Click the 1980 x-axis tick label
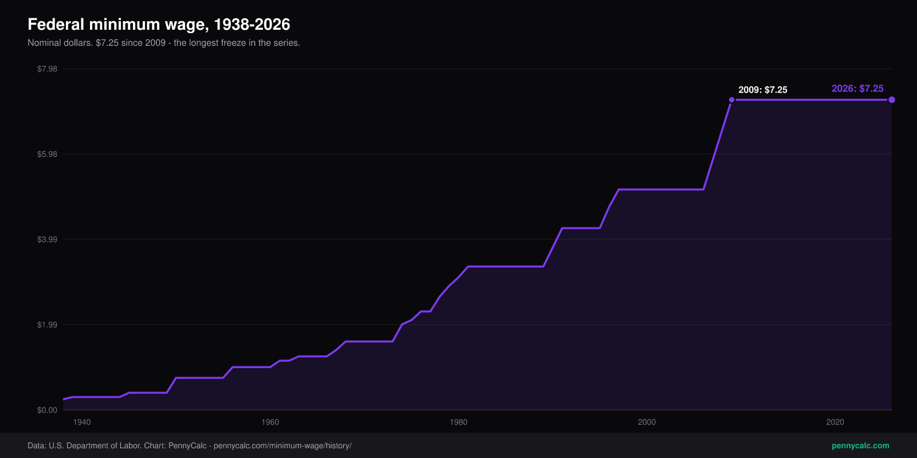Viewport: 917px width, 458px height. click(458, 422)
